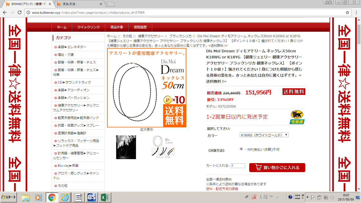
Task: View the necklace clasp detail thumbnail
Action: coord(163,147)
